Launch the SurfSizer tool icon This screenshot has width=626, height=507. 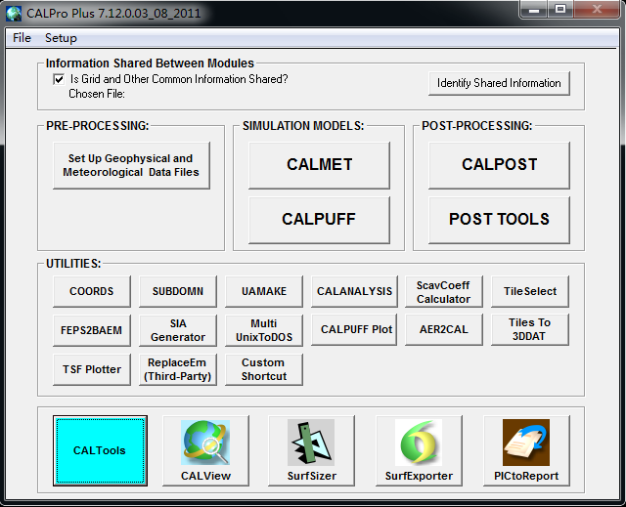click(311, 443)
